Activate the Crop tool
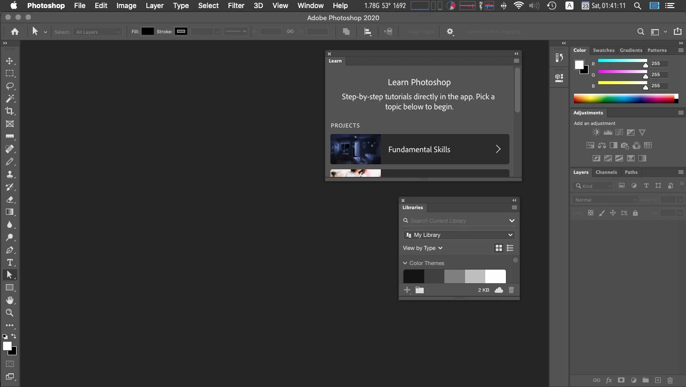The width and height of the screenshot is (686, 387). click(x=10, y=111)
